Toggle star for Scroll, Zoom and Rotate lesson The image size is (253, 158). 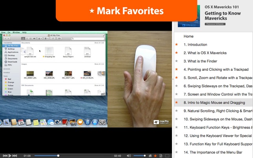pyautogui.click(x=177, y=77)
